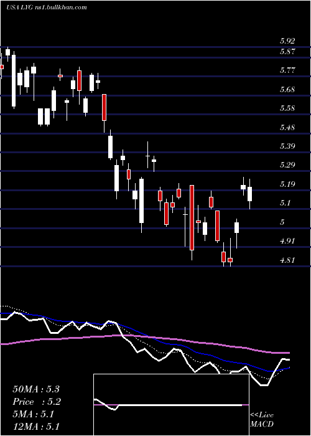This screenshot has width=311, height=436.
Task: Click the Price : 5.2 readout
Action: pos(37,402)
